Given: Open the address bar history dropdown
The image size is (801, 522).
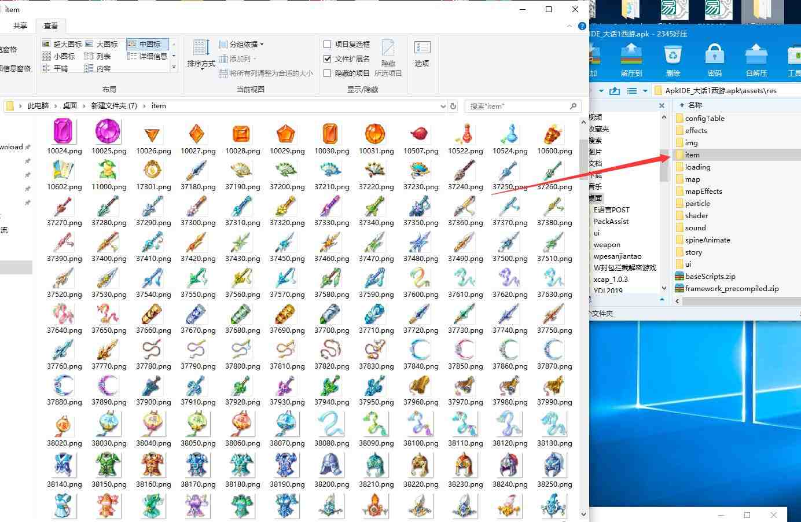Looking at the screenshot, I should (x=443, y=106).
